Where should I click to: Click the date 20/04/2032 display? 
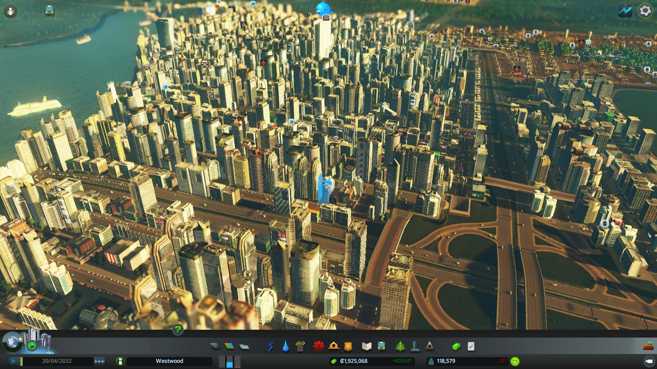[57, 361]
